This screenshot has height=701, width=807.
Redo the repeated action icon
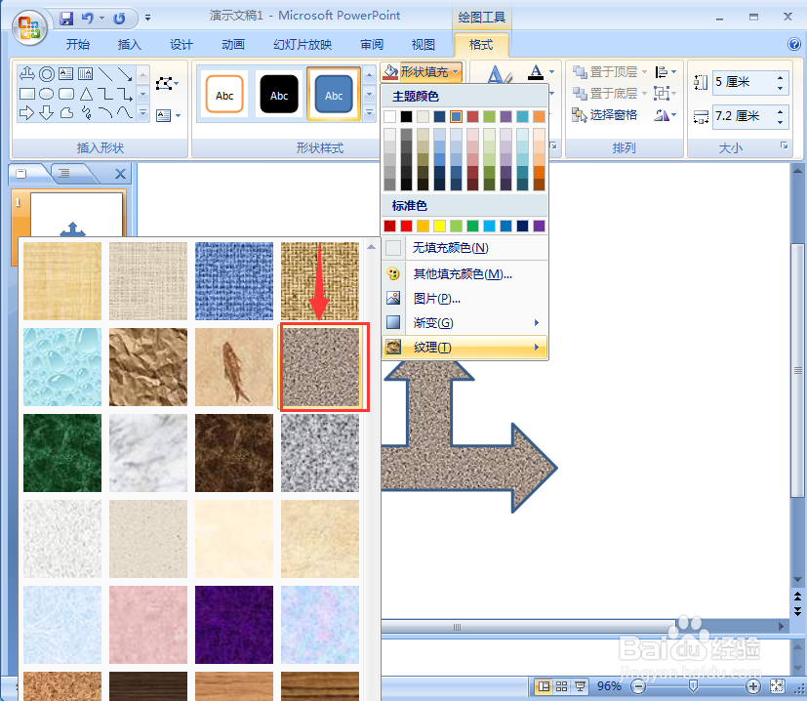click(119, 19)
